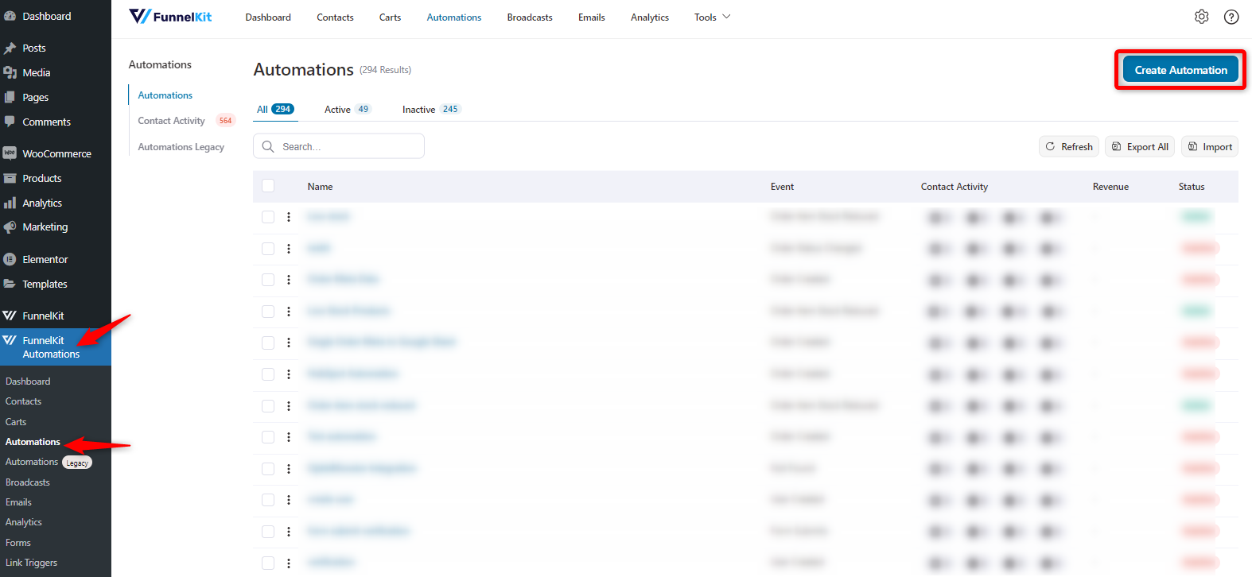Click the Contact Activity column header

tap(955, 187)
